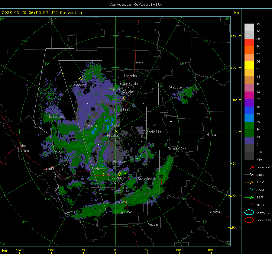Click the green 22JP arrow in the legend
Image resolution: width=272 pixels, height=254 pixels.
249,197
